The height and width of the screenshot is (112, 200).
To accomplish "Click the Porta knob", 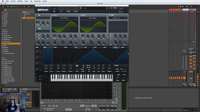I will click(x=118, y=78).
